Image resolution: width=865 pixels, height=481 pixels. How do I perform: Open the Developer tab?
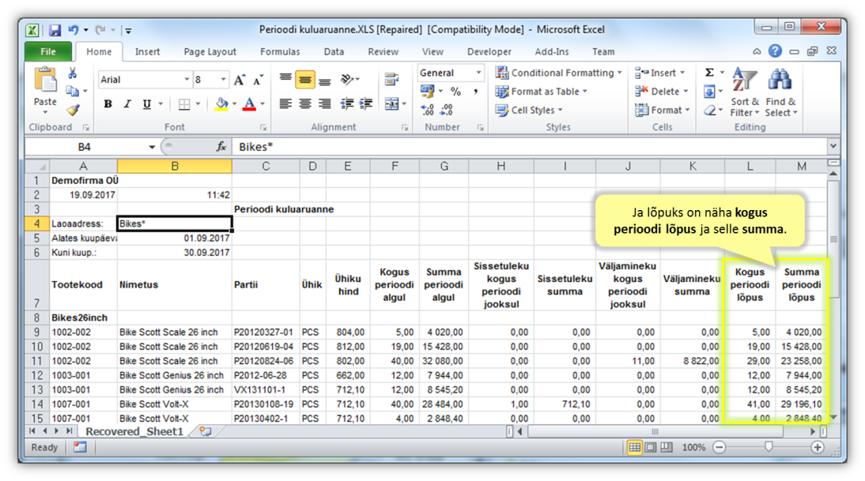click(x=489, y=52)
